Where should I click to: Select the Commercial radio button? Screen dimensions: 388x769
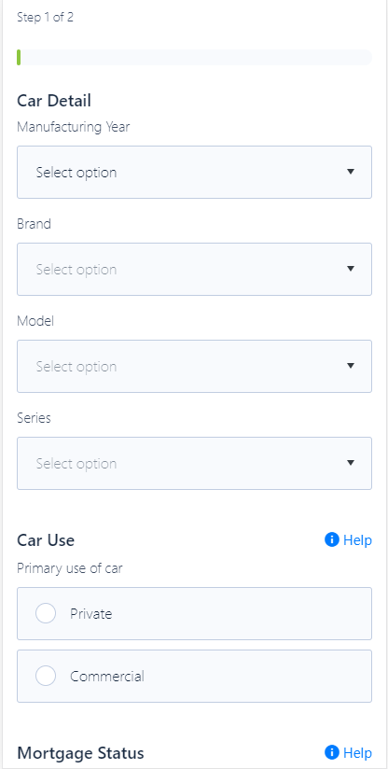coord(46,677)
